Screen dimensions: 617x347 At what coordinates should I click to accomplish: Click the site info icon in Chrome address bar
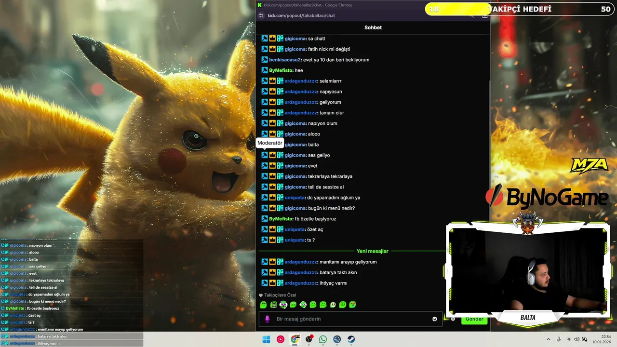click(x=262, y=15)
